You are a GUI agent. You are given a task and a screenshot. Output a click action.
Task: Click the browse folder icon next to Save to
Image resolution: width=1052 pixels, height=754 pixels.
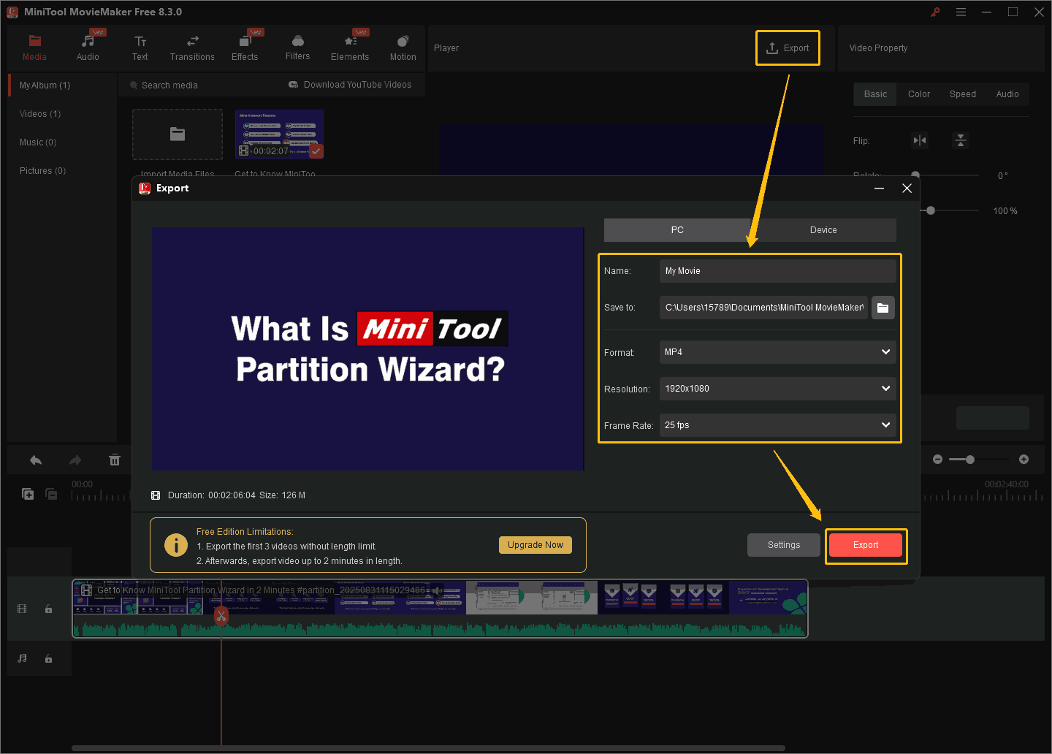883,308
